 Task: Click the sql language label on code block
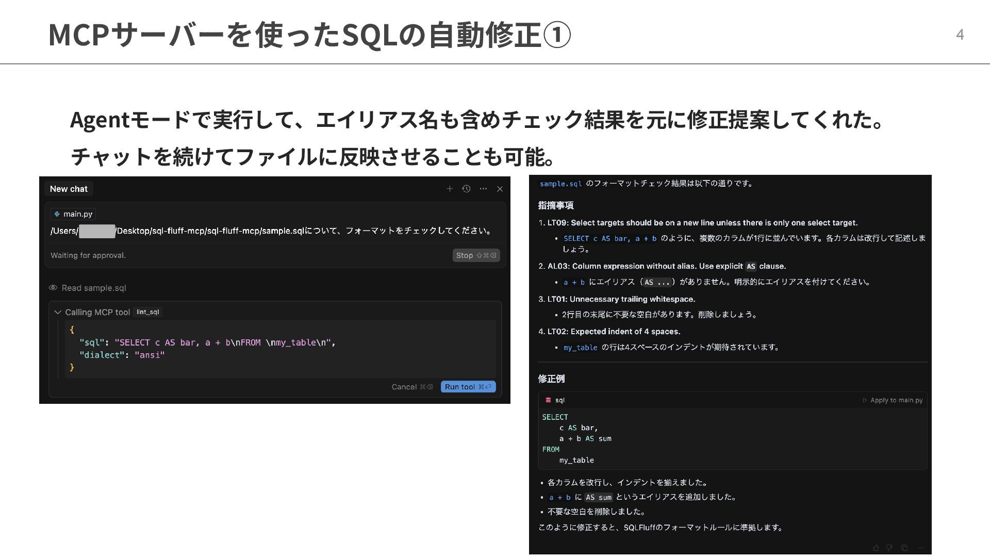[x=559, y=400]
